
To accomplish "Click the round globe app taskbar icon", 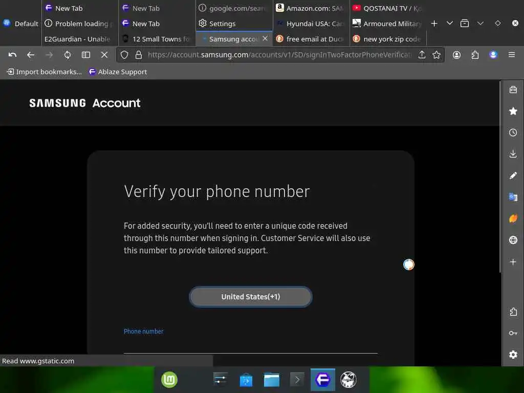I will pyautogui.click(x=348, y=380).
